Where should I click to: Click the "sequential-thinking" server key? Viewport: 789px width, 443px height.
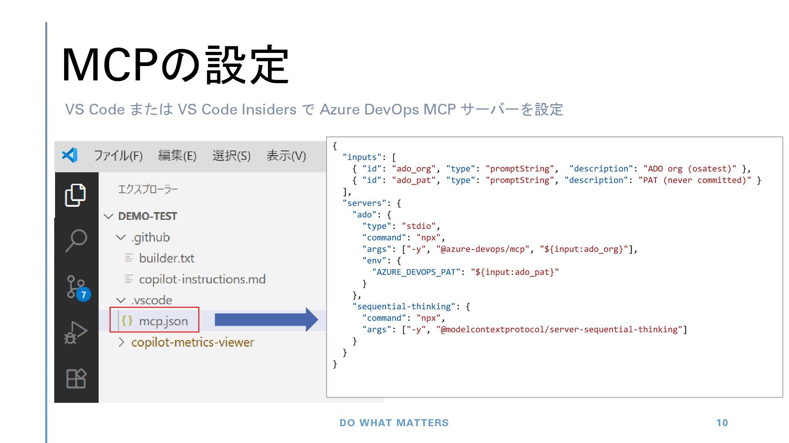point(404,306)
